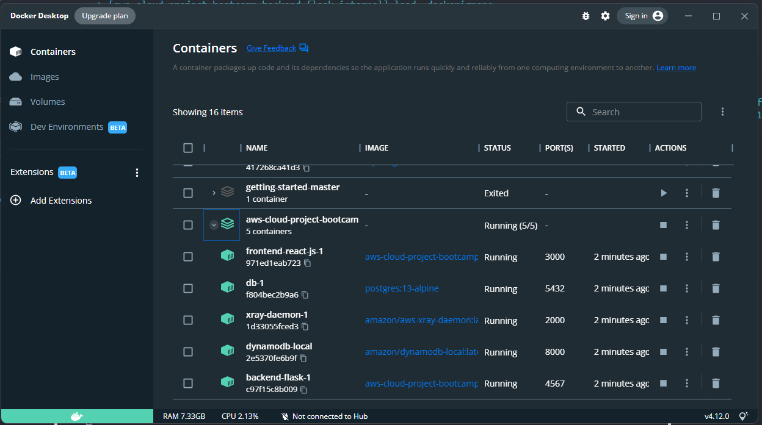Sort by PORT(S) column header
Image resolution: width=762 pixels, height=425 pixels.
point(559,148)
